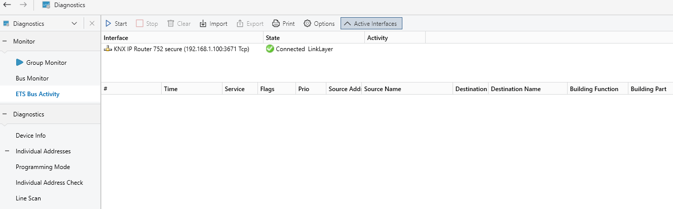673x209 pixels.
Task: Open Group Monitor
Action: (47, 63)
